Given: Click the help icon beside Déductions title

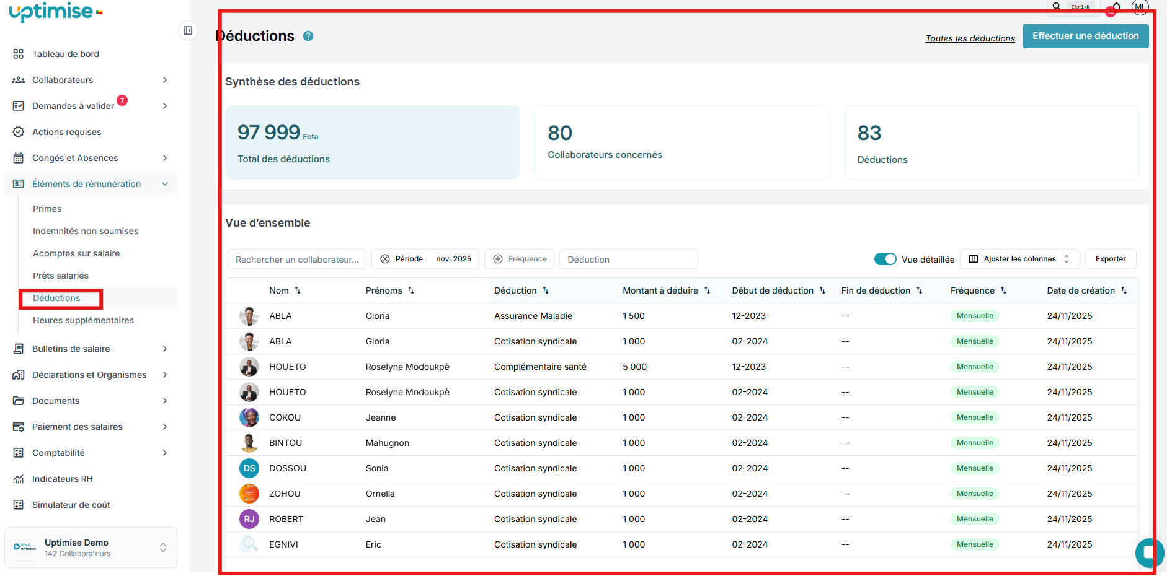Looking at the screenshot, I should (x=308, y=37).
